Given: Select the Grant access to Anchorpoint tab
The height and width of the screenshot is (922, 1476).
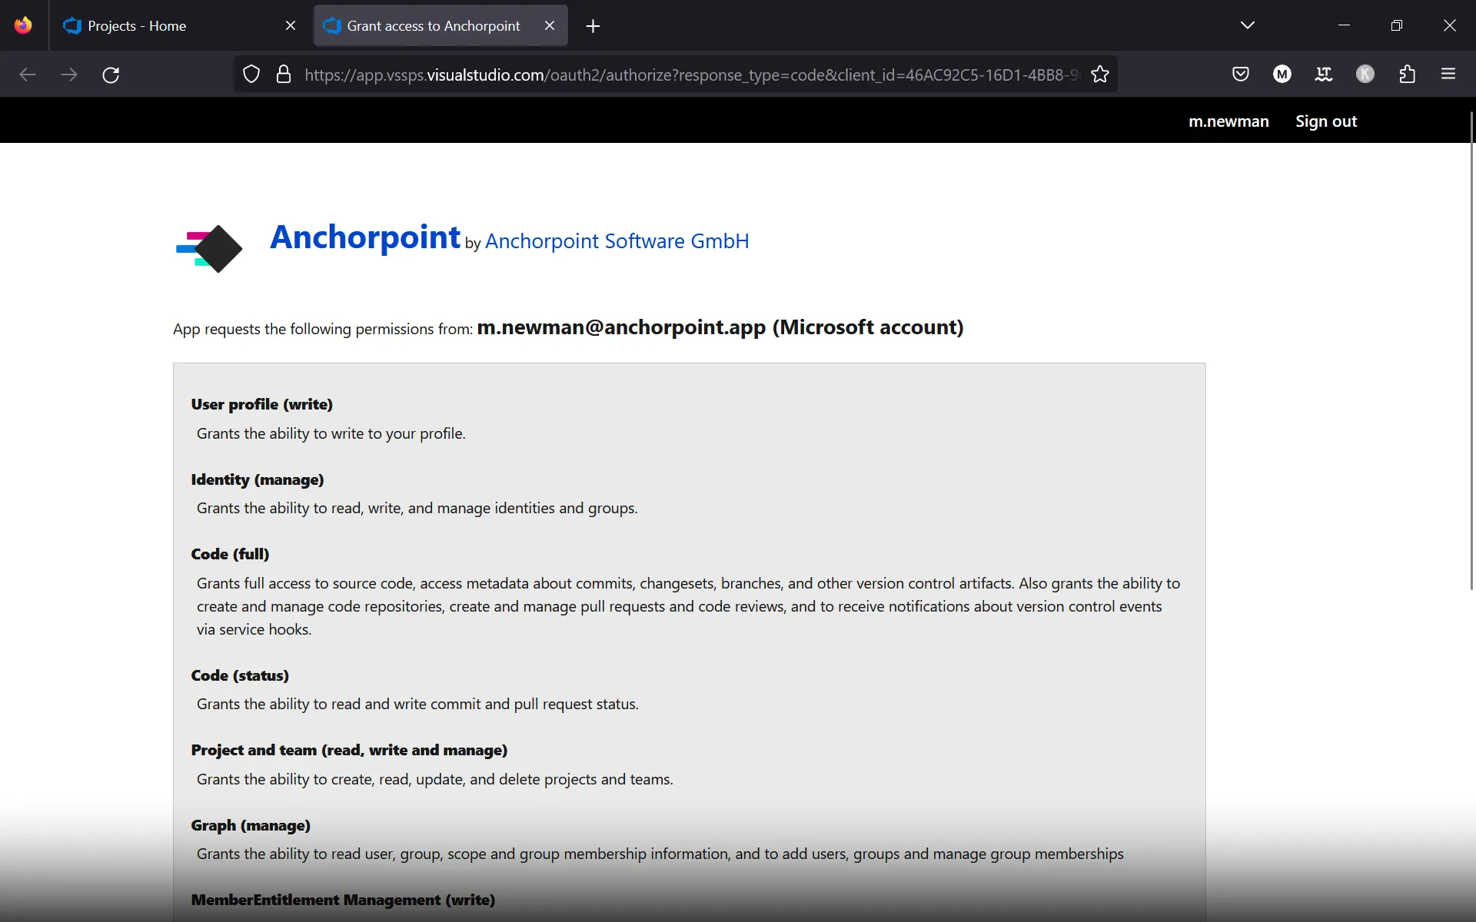Looking at the screenshot, I should coord(430,25).
